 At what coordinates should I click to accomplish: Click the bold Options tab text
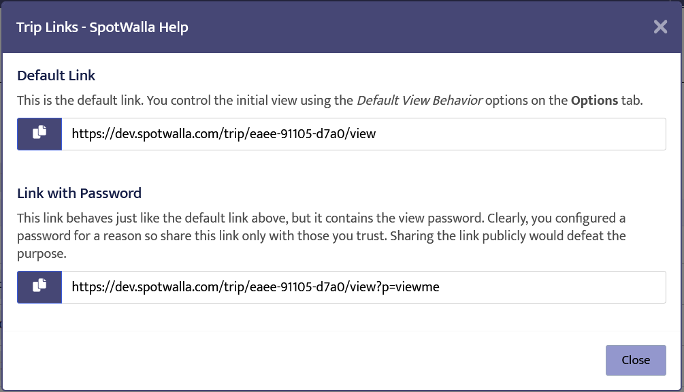click(x=594, y=101)
